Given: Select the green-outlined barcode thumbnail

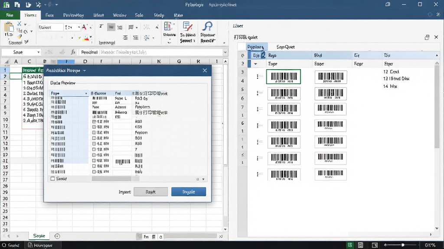Looking at the screenshot, I should pyautogui.click(x=284, y=77).
